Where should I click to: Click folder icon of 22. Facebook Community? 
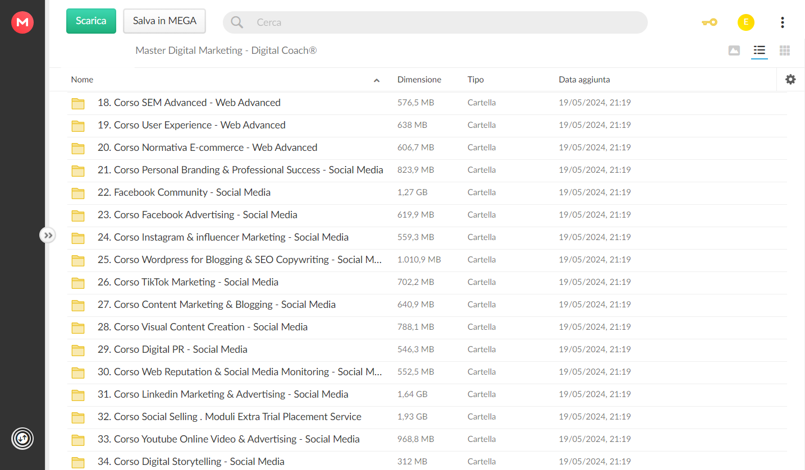[x=78, y=193]
